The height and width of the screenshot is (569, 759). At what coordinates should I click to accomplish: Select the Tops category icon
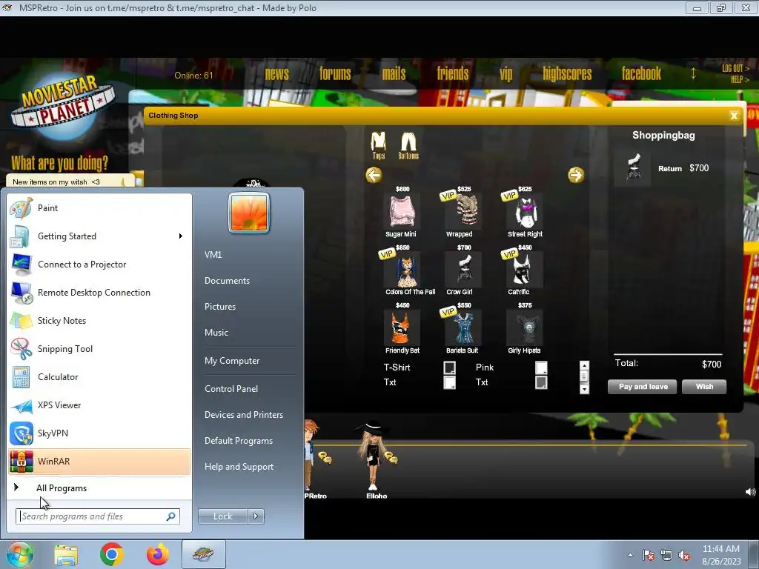(378, 145)
